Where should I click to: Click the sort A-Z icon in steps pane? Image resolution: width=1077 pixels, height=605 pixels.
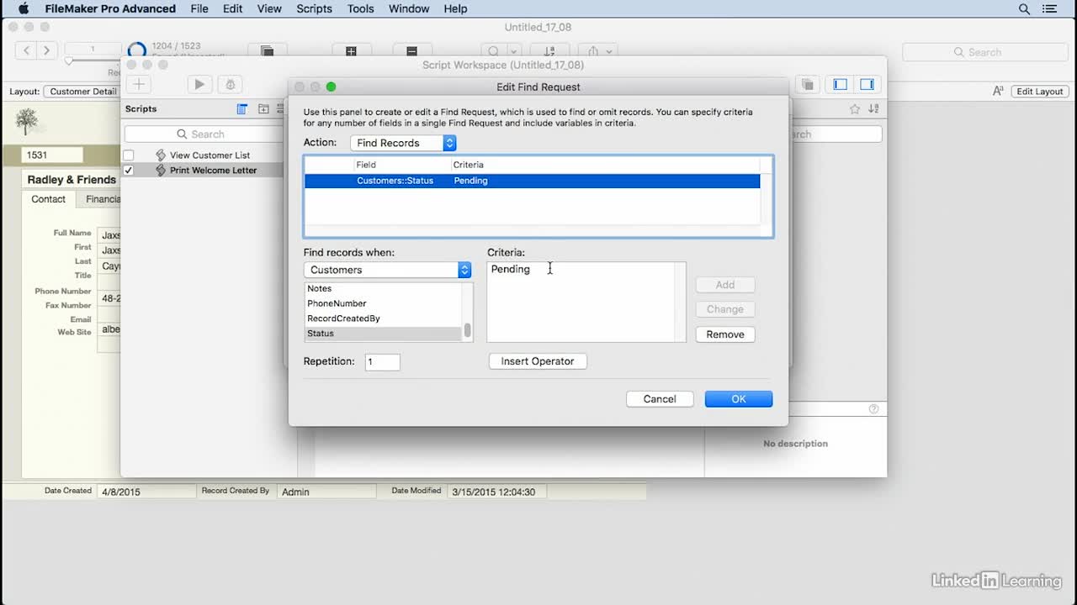tap(873, 109)
